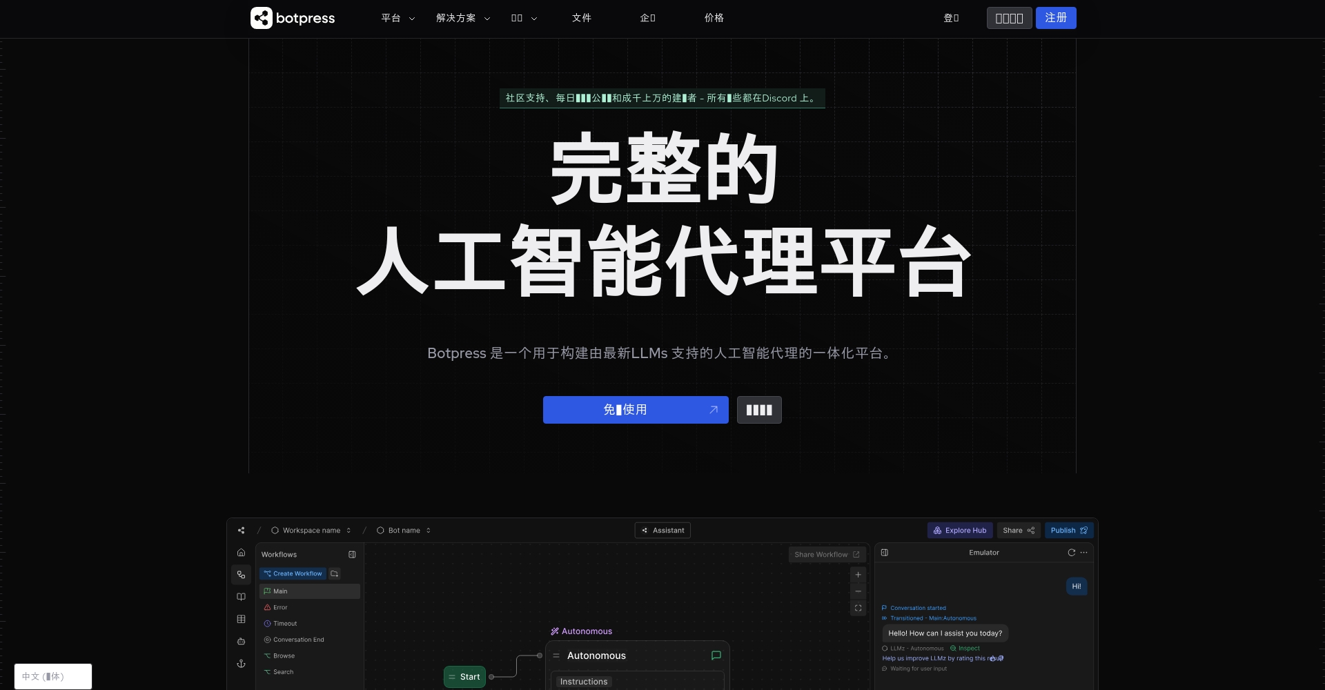Click the Emulator panel title

[x=984, y=553]
